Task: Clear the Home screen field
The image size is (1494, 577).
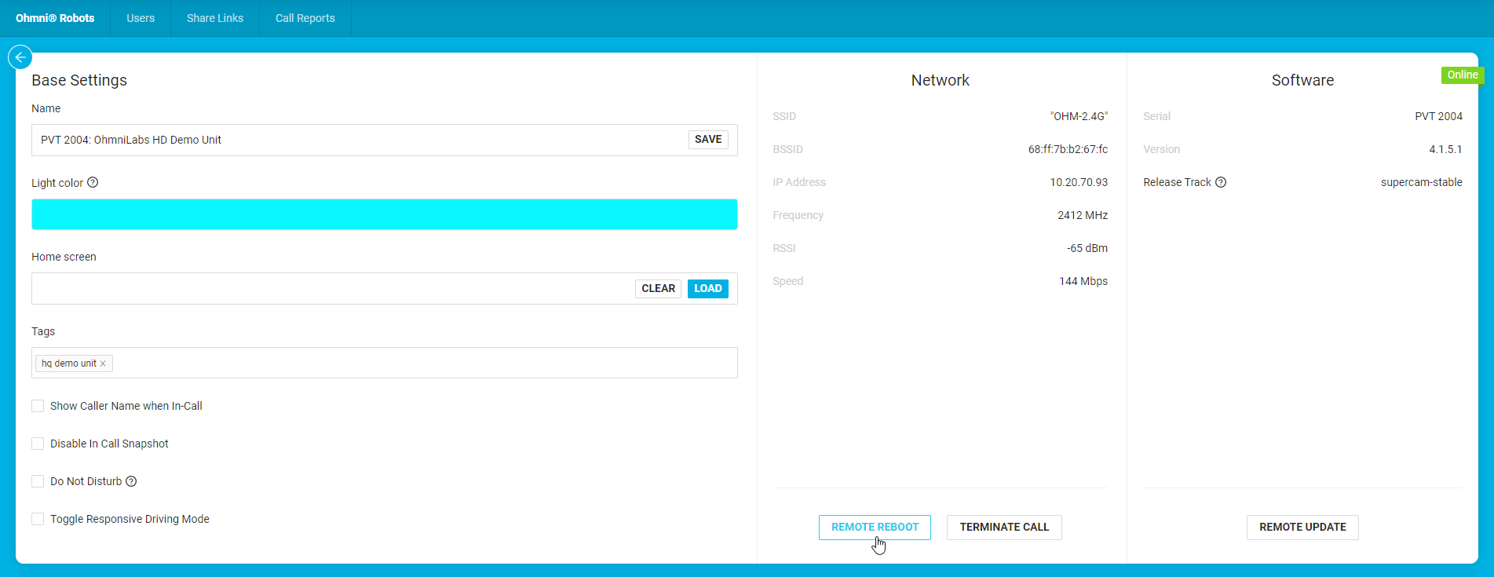Action: 658,288
